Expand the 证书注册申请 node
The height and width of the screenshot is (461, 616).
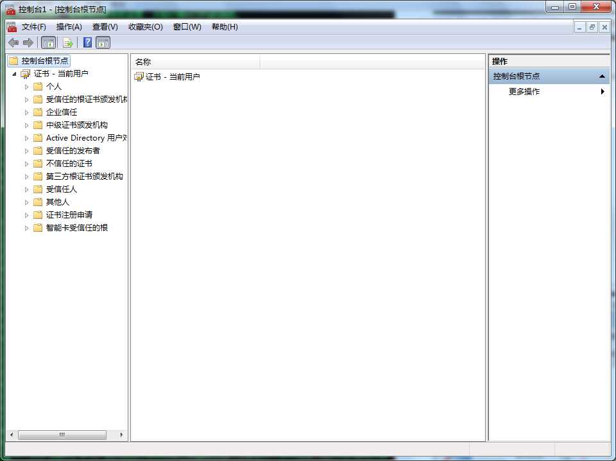click(27, 215)
